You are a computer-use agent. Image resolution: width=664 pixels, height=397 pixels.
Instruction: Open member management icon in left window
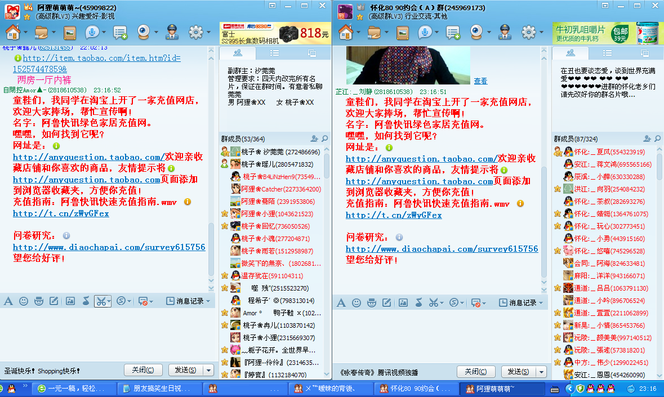click(x=172, y=32)
